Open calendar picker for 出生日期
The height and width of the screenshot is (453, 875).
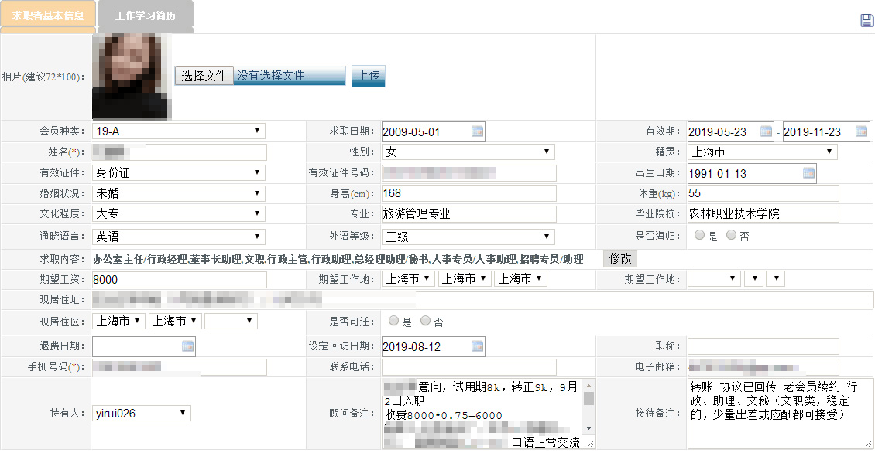point(808,173)
